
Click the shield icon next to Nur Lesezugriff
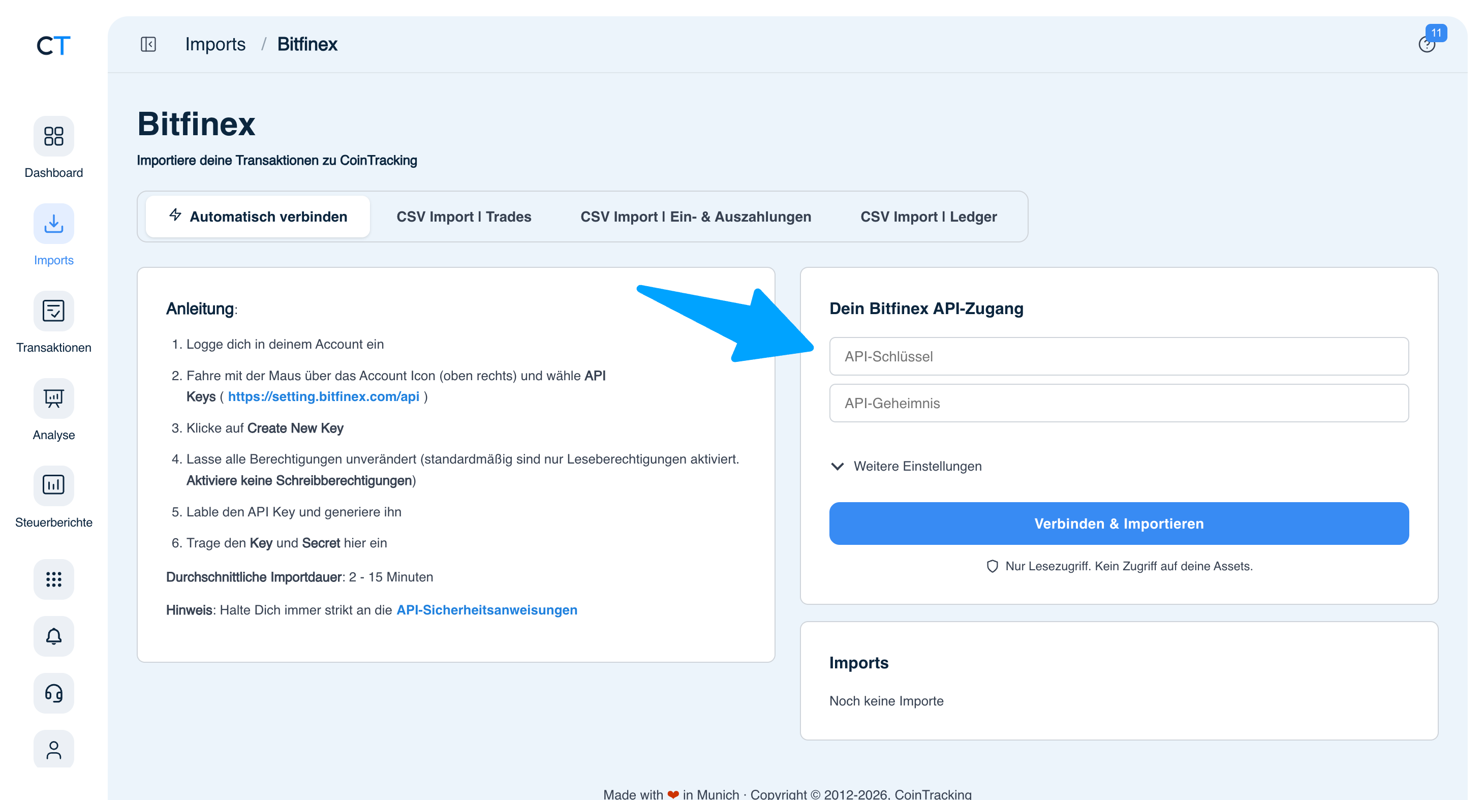click(x=993, y=567)
